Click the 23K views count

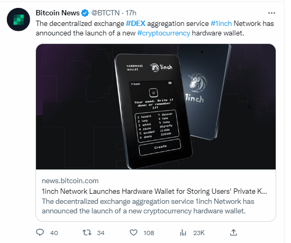pyautogui.click(x=199, y=233)
